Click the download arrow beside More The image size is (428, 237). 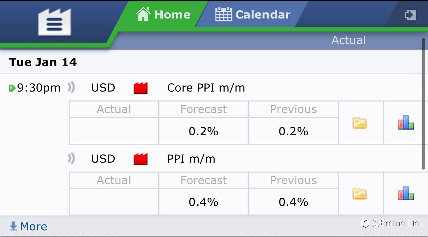[x=13, y=226]
